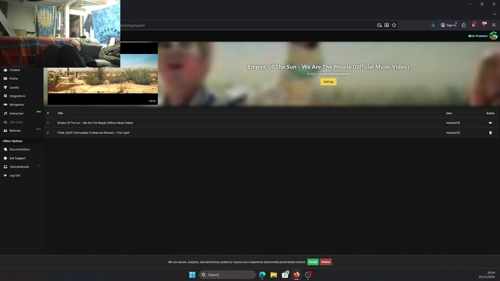Open Microsoft Store from the taskbar
Viewport: 500px width, 281px height.
[x=285, y=275]
